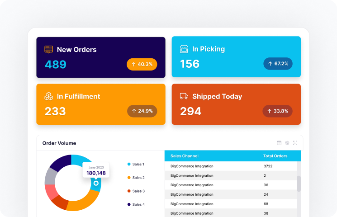
Task: Sort by Total Orders column header
Action: click(x=275, y=156)
